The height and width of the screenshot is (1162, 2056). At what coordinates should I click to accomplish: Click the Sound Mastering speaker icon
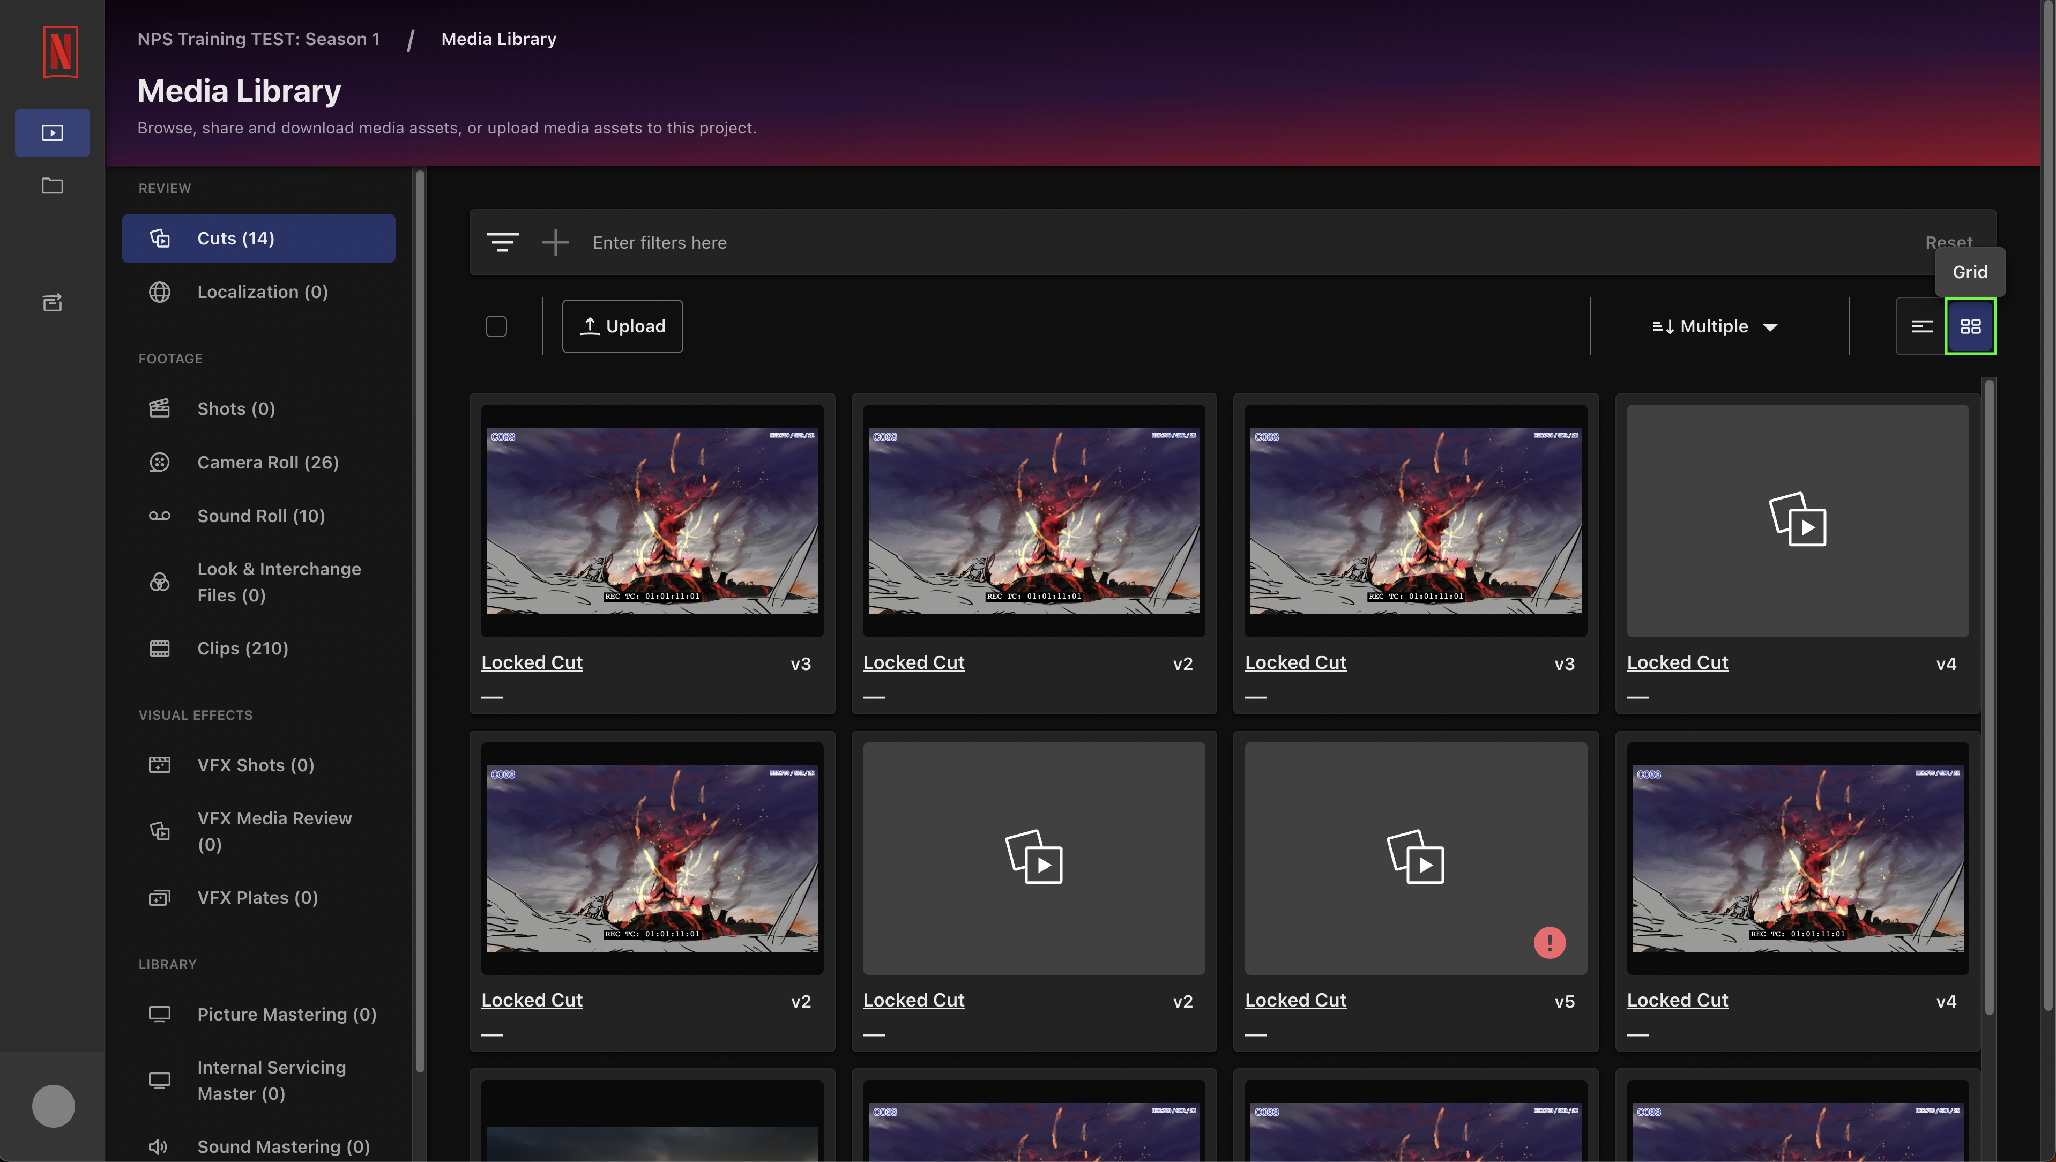(158, 1146)
